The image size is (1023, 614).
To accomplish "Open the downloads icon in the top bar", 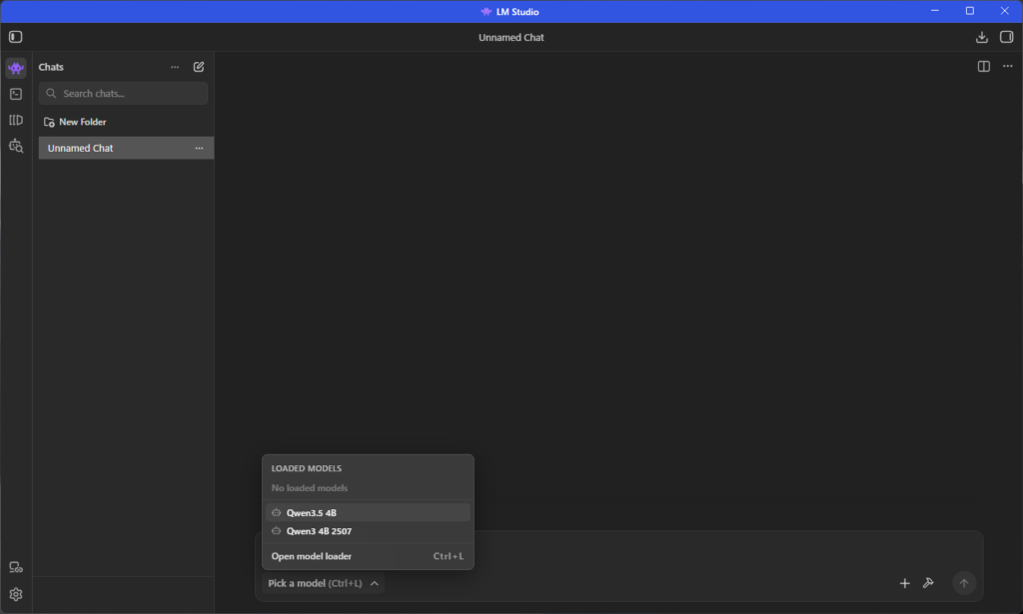I will point(981,37).
